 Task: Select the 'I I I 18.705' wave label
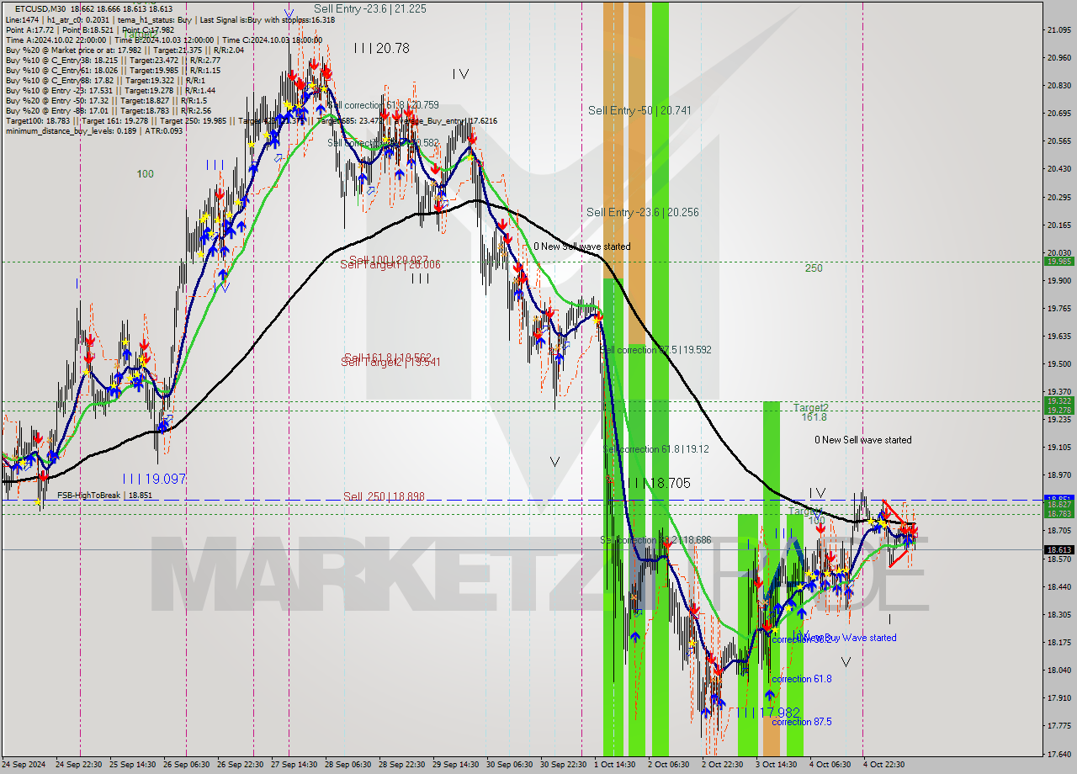click(659, 483)
